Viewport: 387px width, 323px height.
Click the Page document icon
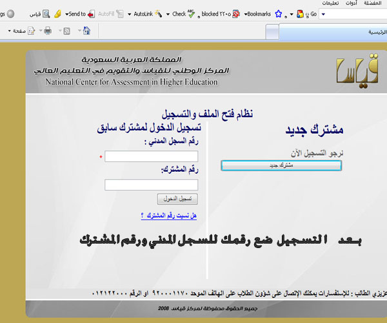click(x=32, y=31)
